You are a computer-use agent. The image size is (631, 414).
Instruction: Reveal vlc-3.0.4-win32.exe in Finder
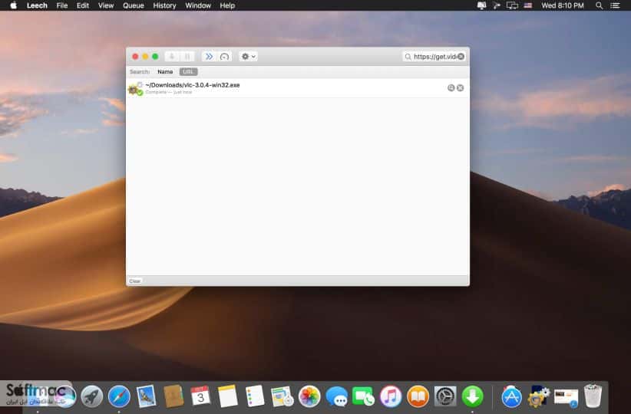[x=451, y=87]
